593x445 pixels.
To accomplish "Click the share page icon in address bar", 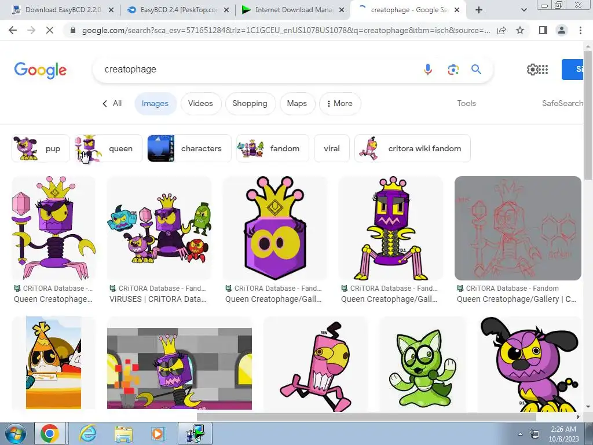I will (502, 30).
